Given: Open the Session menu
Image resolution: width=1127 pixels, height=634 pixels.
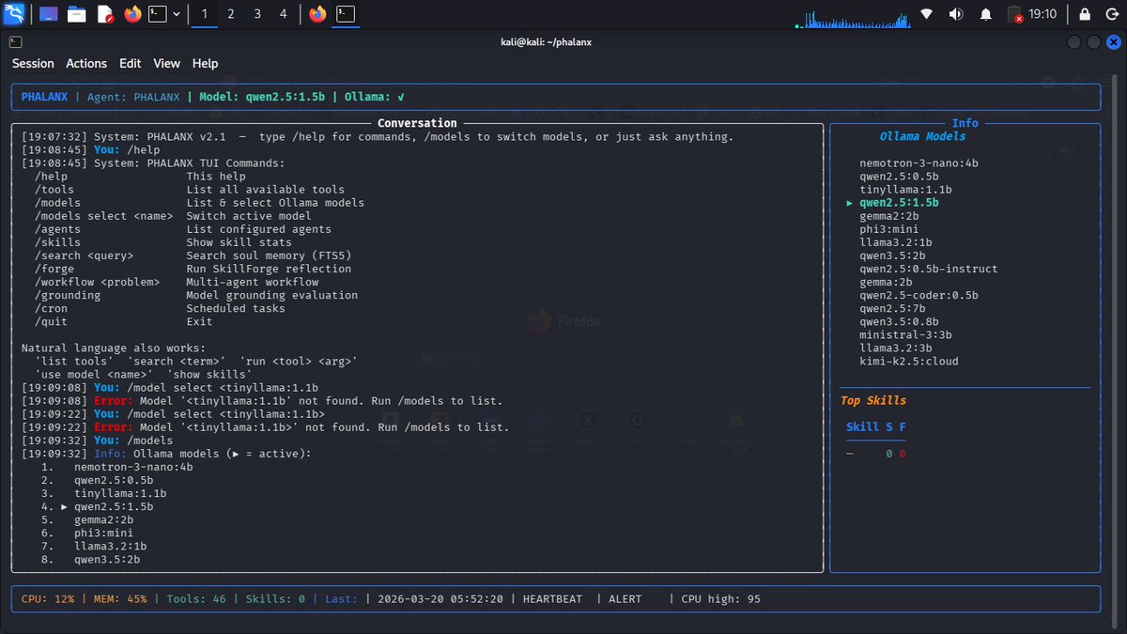Looking at the screenshot, I should 33,64.
